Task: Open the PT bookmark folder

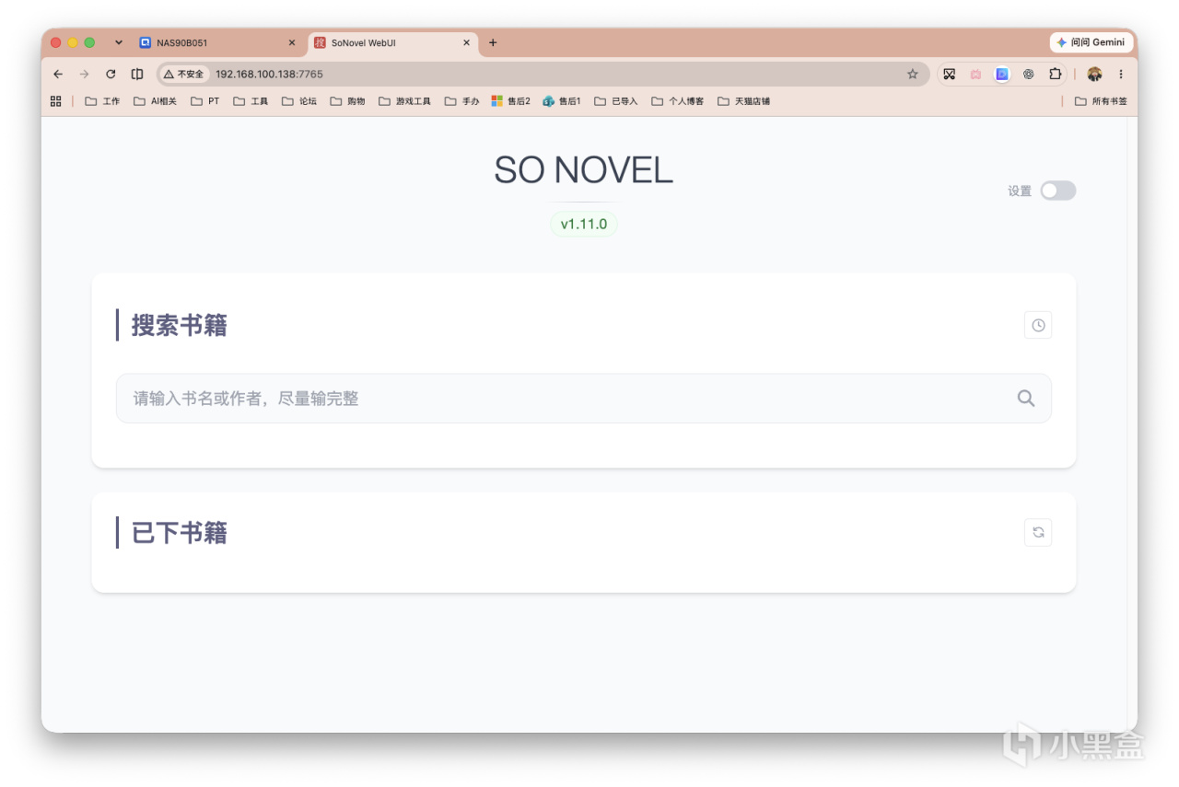Action: tap(205, 101)
